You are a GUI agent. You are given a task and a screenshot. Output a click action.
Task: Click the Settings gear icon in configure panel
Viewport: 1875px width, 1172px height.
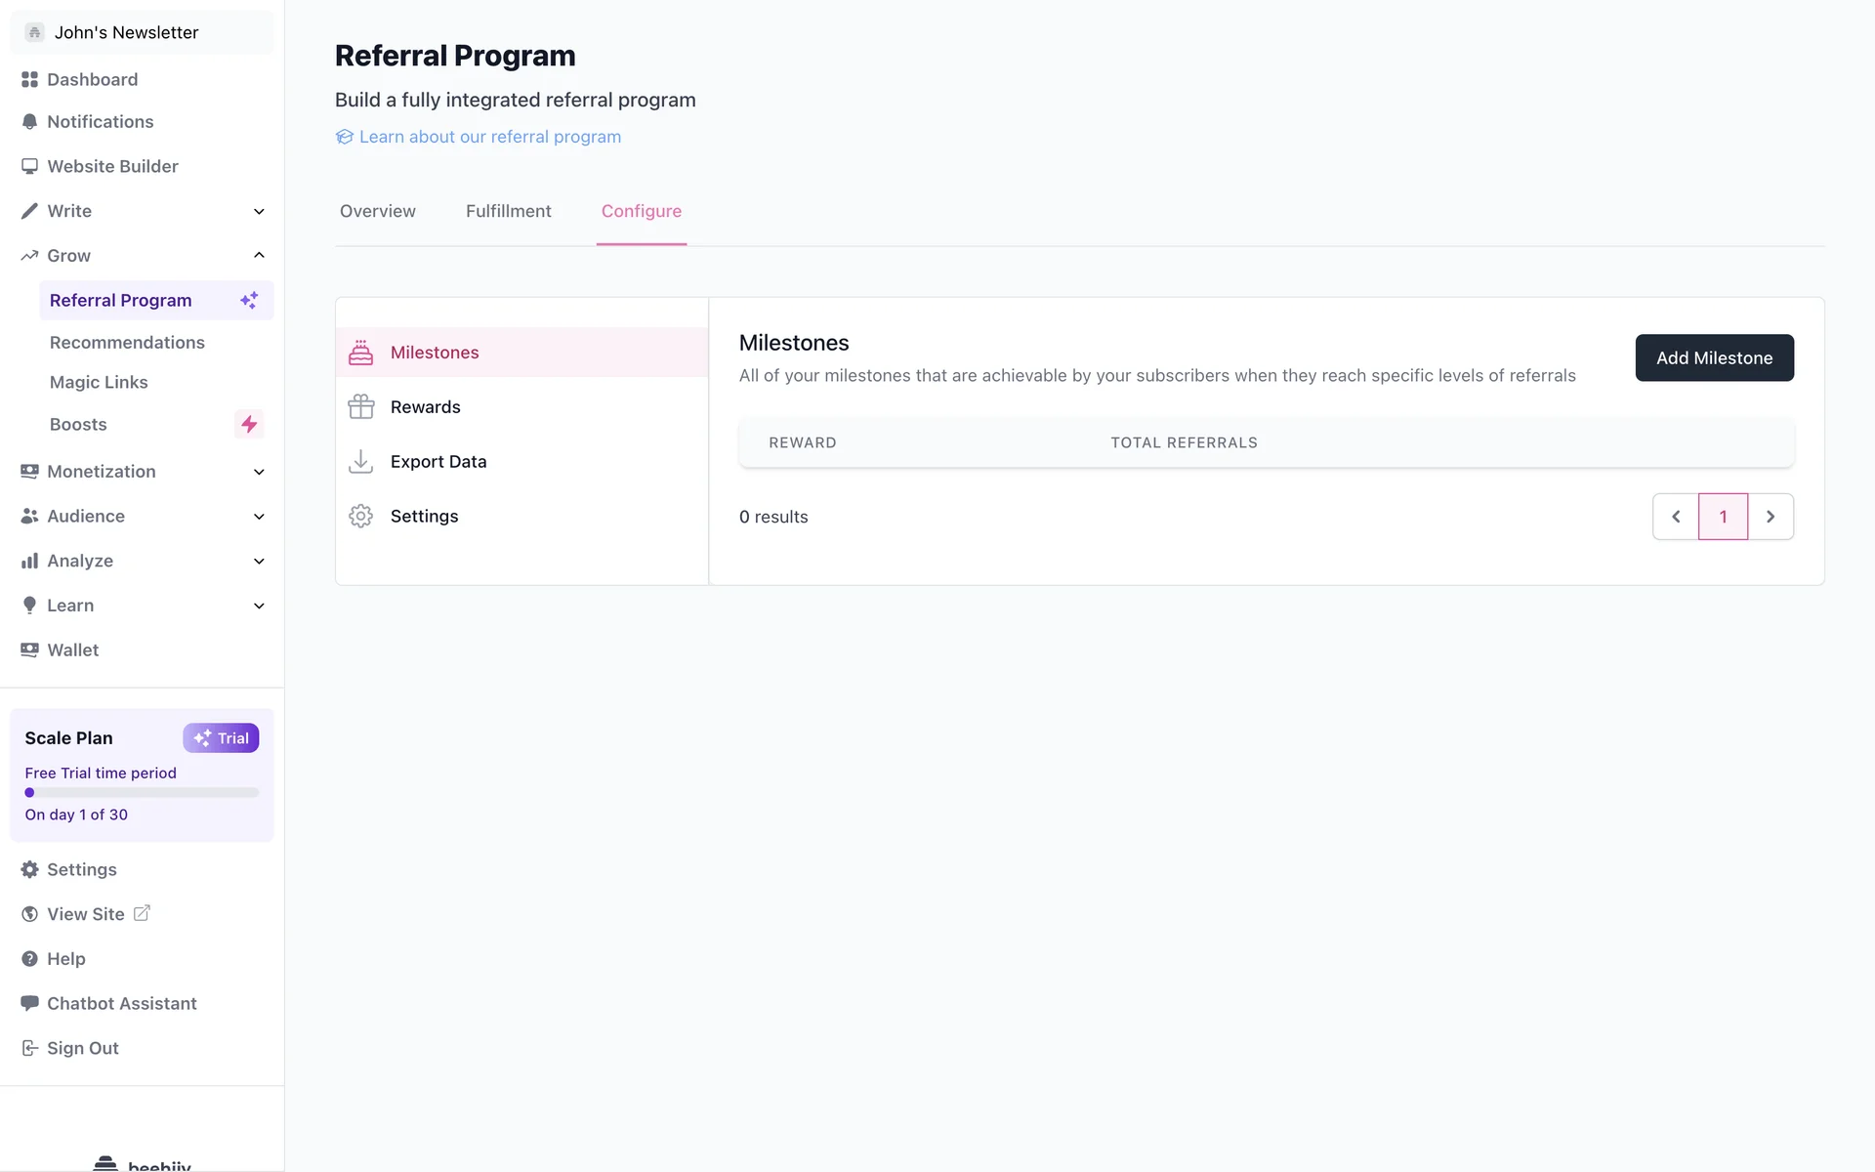pyautogui.click(x=360, y=516)
